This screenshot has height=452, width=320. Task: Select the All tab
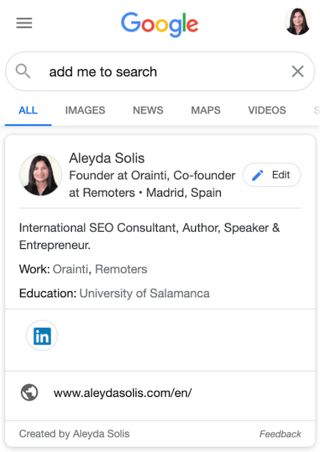[28, 110]
